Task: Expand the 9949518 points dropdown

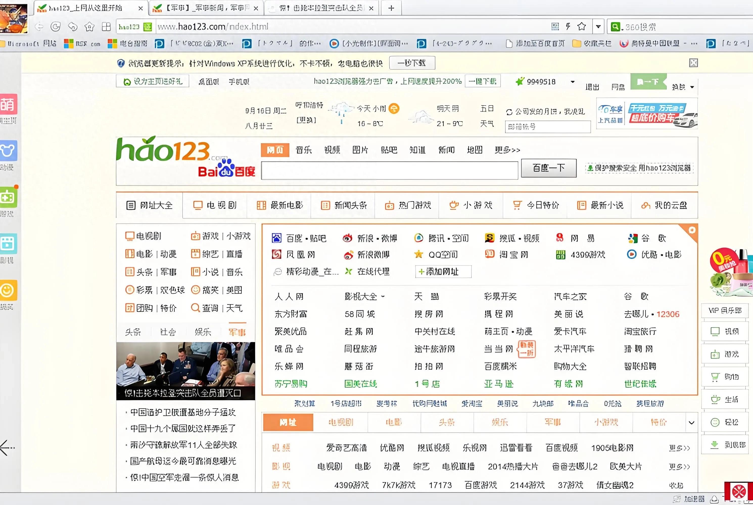Action: pos(573,82)
